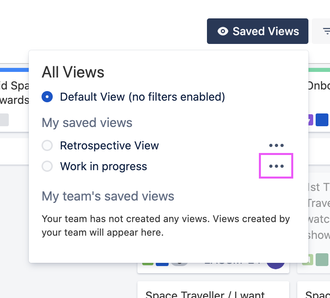
Task: Click the Onbo column header title
Action: 318,86
